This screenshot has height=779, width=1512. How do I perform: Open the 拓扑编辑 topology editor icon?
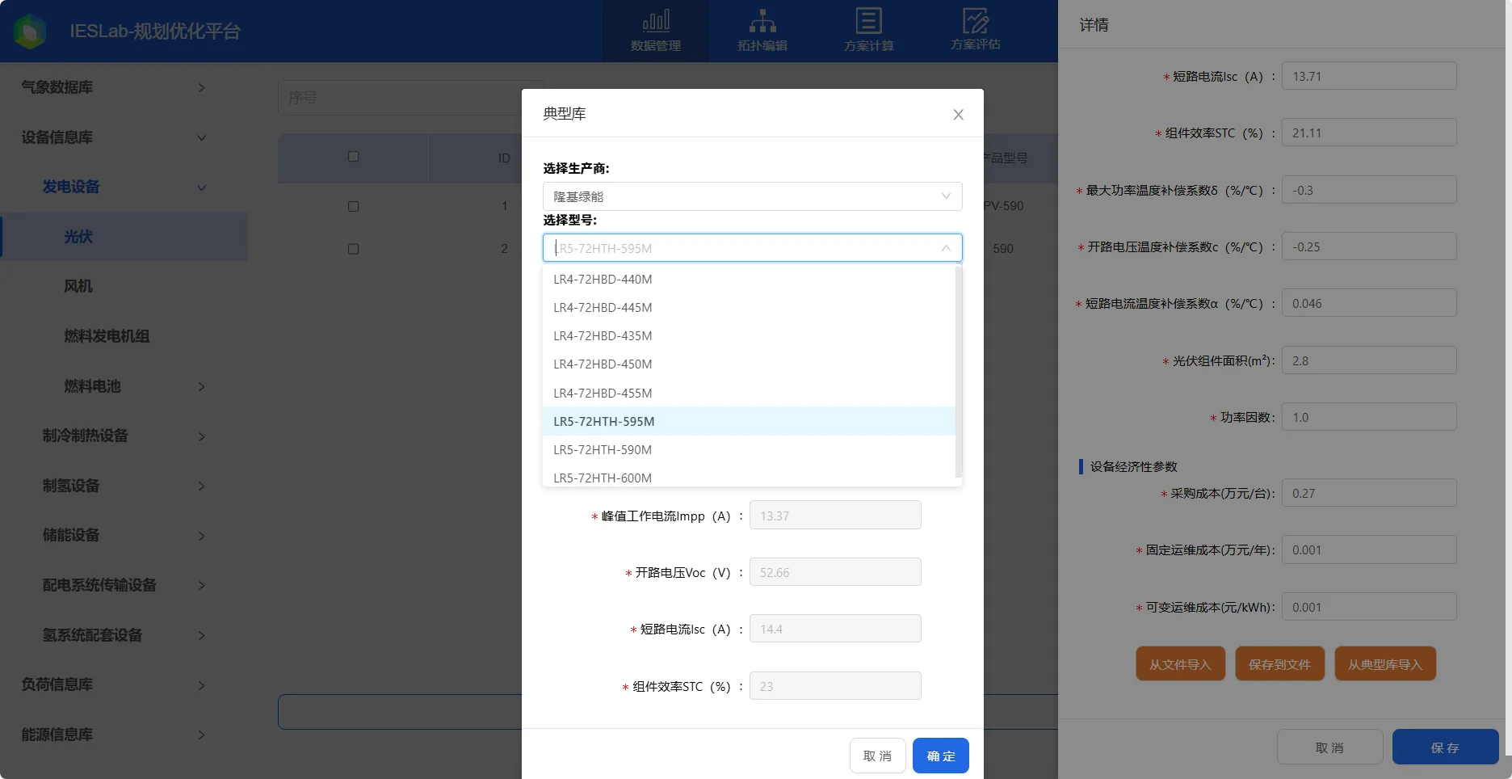click(x=762, y=31)
